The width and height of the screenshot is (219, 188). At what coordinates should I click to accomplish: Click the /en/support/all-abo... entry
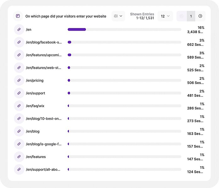[x=44, y=169]
